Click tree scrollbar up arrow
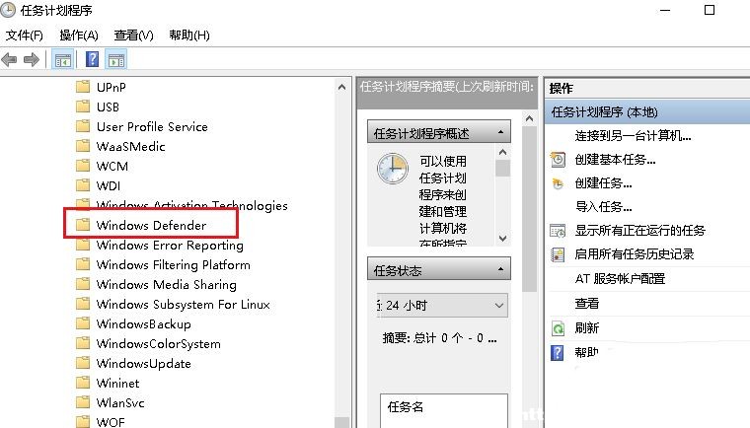750x428 pixels. coord(341,87)
